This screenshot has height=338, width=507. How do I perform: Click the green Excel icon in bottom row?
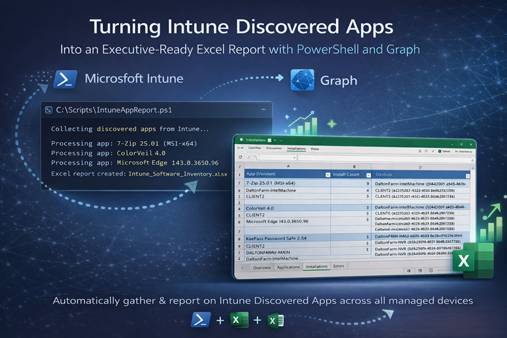pyautogui.click(x=238, y=320)
